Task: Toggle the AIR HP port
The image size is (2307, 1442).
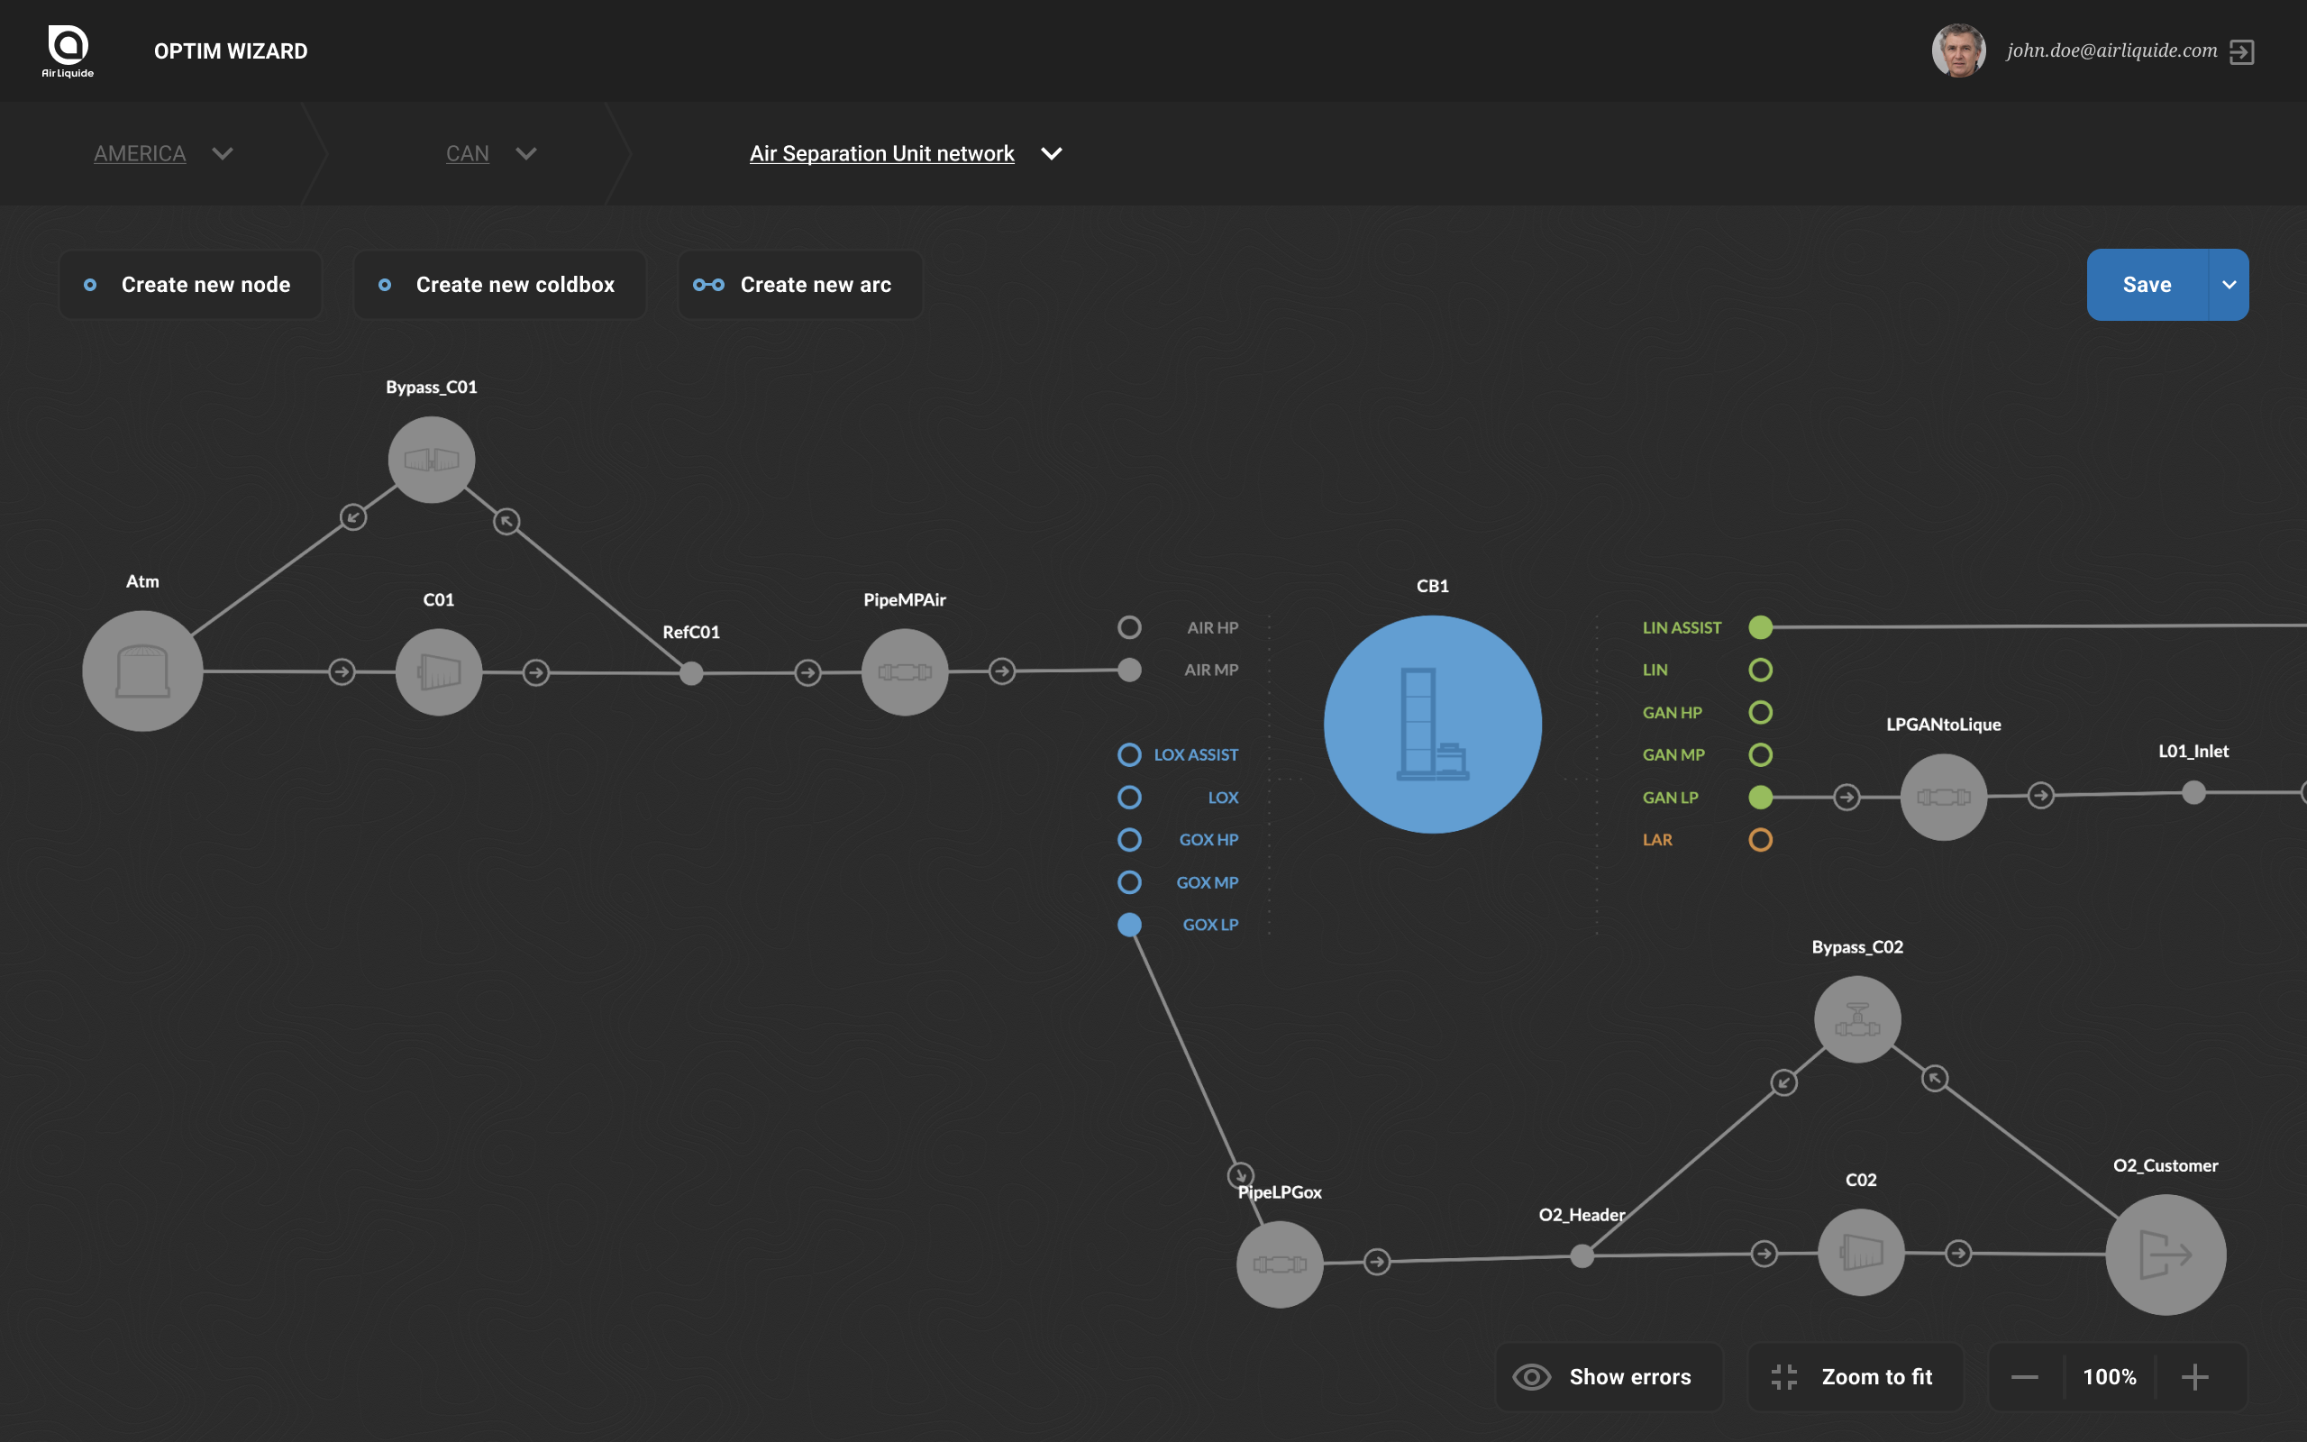Action: click(x=1128, y=627)
